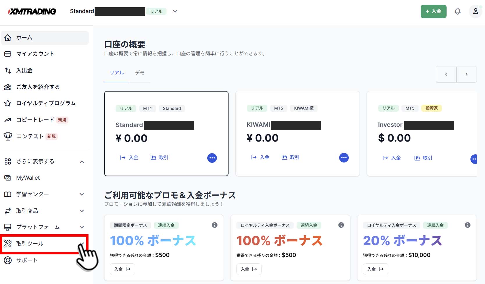Click 取引 on the KIWAMI account card
The height and width of the screenshot is (284, 485).
coord(291,157)
